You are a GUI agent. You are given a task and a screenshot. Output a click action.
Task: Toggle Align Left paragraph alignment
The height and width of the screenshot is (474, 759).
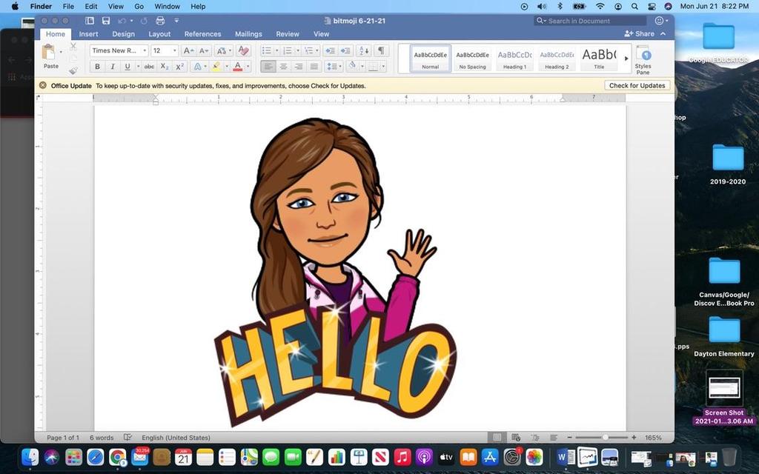(268, 66)
